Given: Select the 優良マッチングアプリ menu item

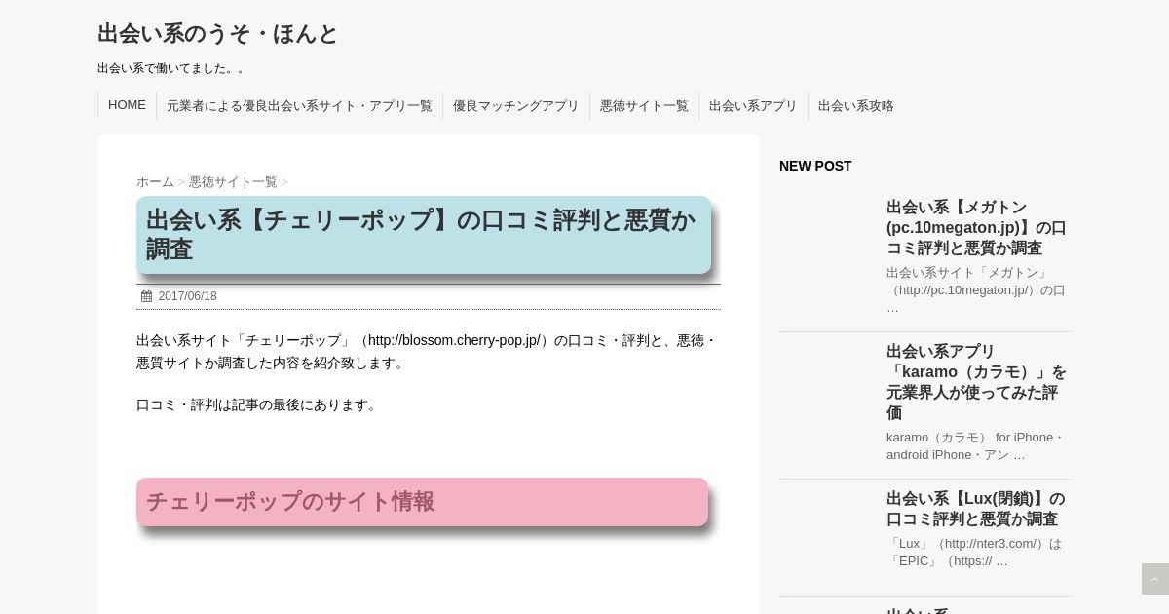Looking at the screenshot, I should point(515,106).
